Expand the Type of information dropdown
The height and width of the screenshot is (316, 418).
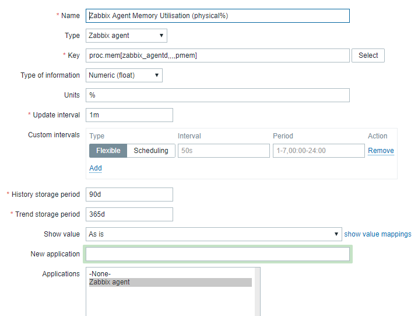tap(124, 75)
